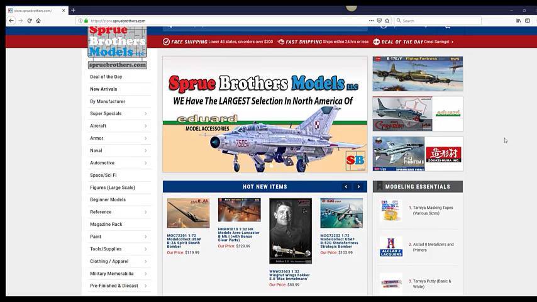The image size is (537, 302).
Task: Open the Zoukei-Mura Phantom II banner
Action: point(418,154)
